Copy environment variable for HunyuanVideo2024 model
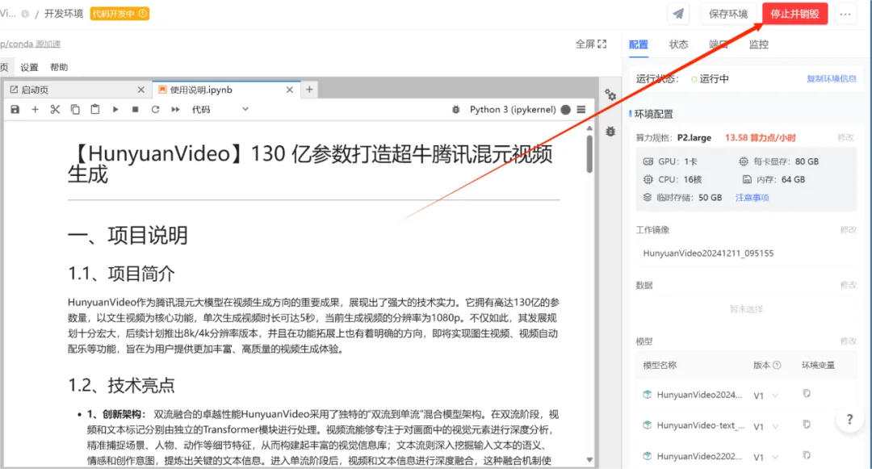The height and width of the screenshot is (469, 872). point(807,394)
